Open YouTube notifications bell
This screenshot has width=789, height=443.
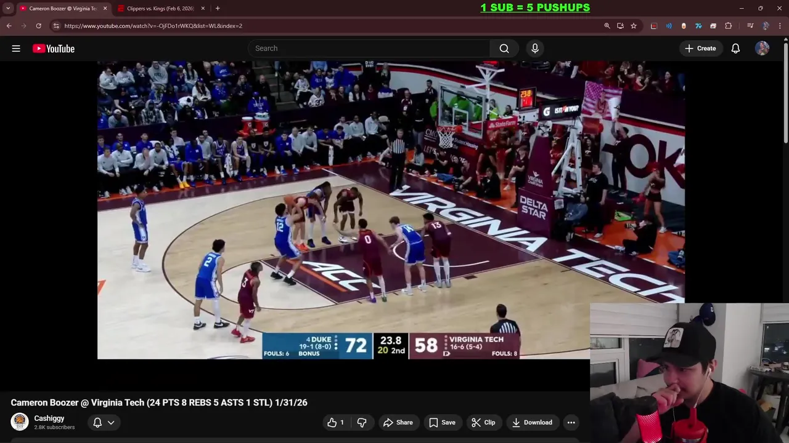pyautogui.click(x=735, y=49)
